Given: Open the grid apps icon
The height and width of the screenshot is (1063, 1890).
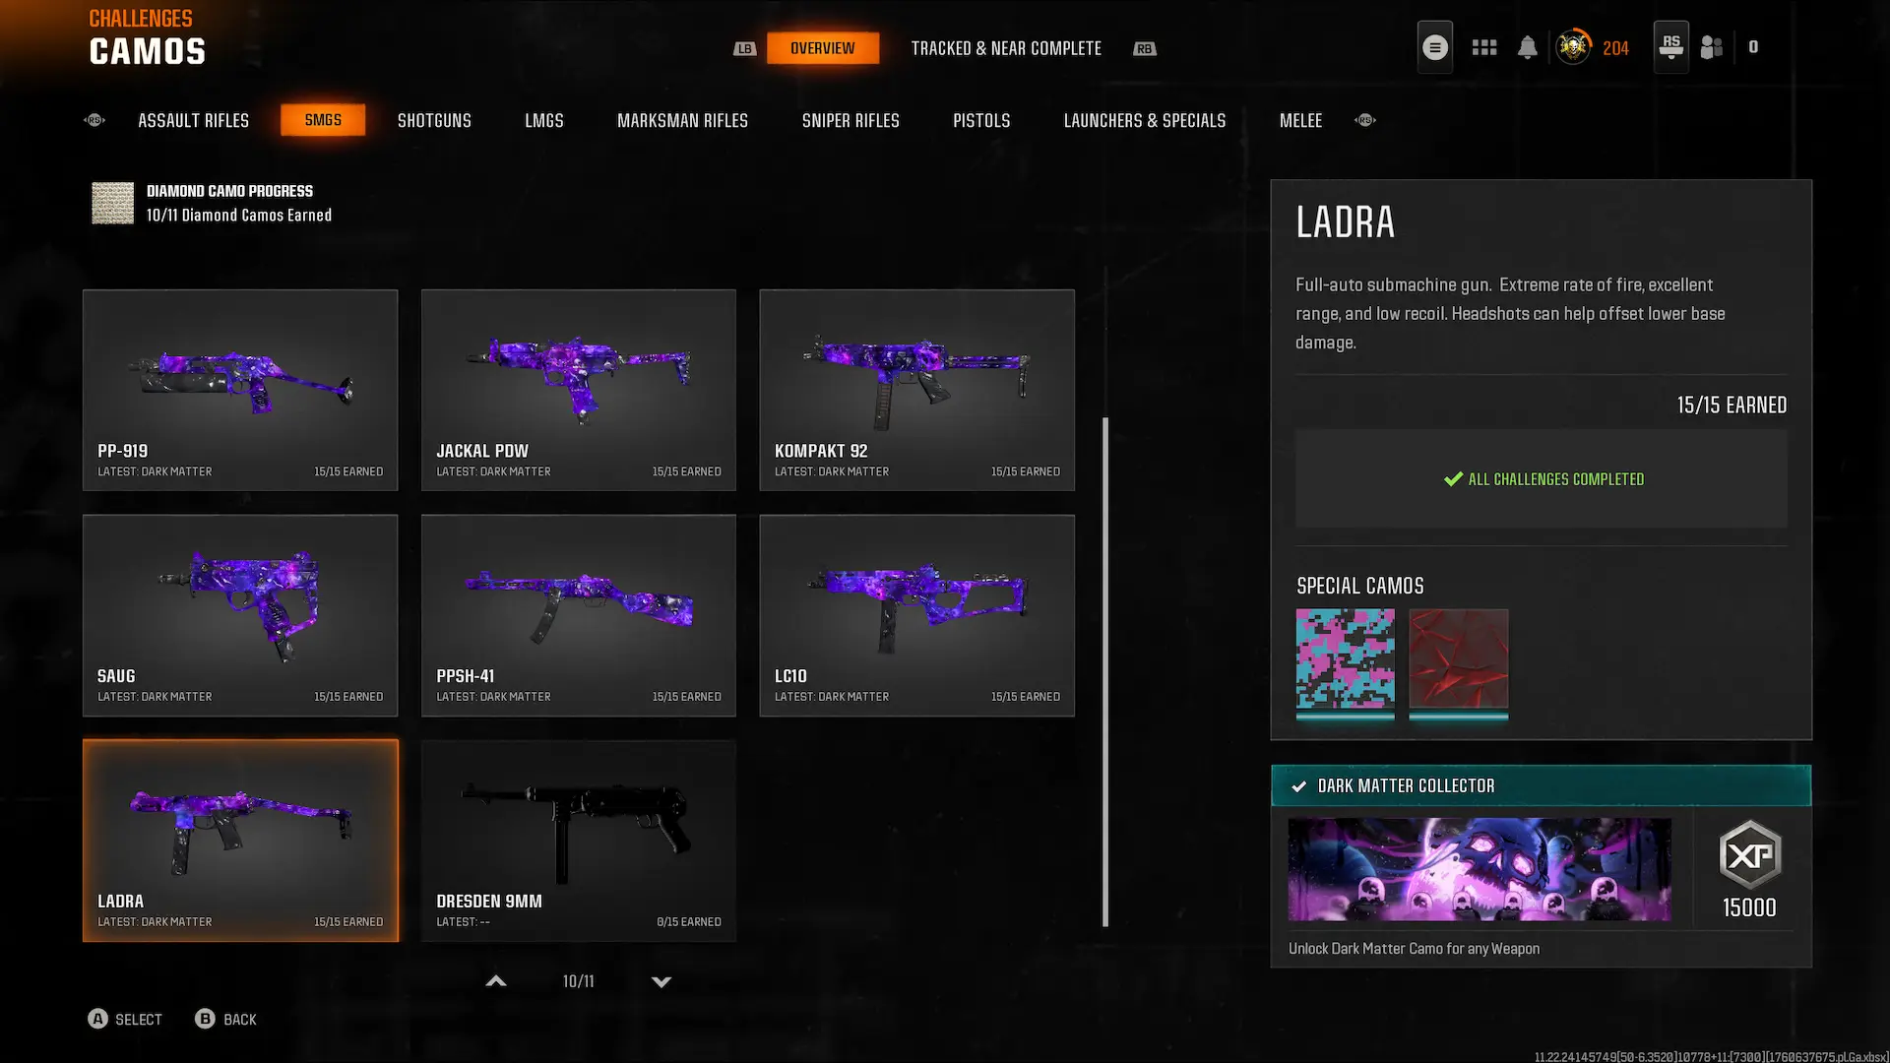Looking at the screenshot, I should pos(1484,47).
